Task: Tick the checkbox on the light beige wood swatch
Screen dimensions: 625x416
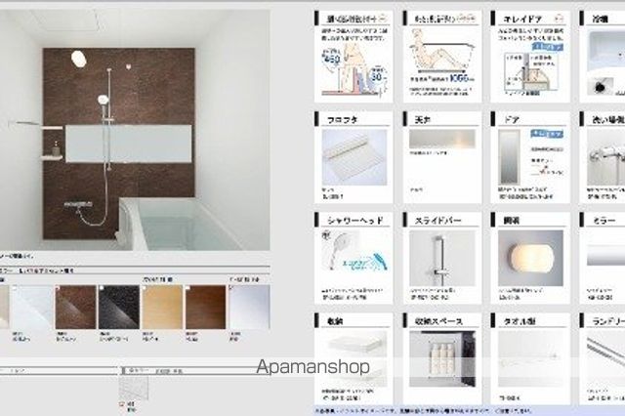Action: coord(146,288)
